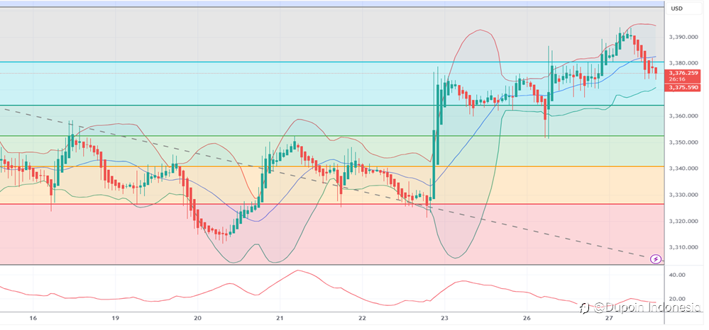Image resolution: width=709 pixels, height=330 pixels.
Task: Click date label 21 on time axis
Action: pos(280,318)
